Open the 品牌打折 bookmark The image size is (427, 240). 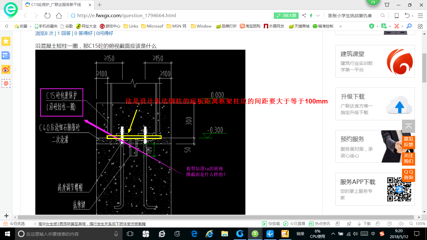[x=226, y=26]
